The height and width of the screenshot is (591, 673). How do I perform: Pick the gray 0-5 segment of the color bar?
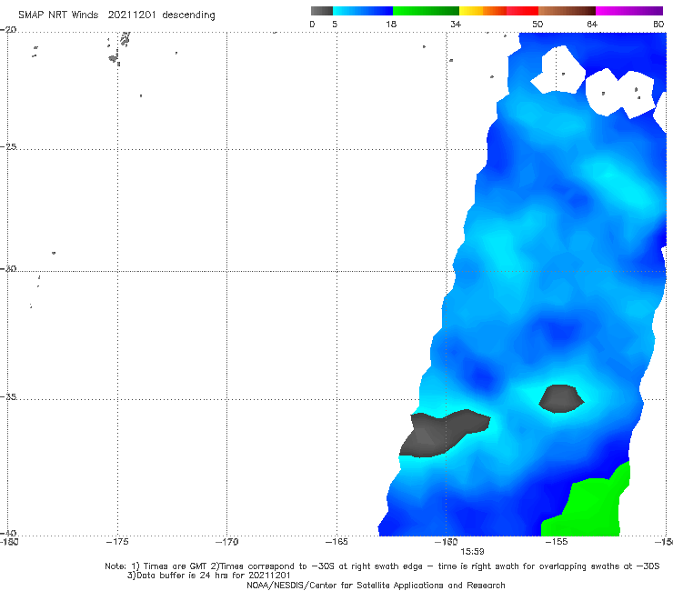pyautogui.click(x=322, y=11)
